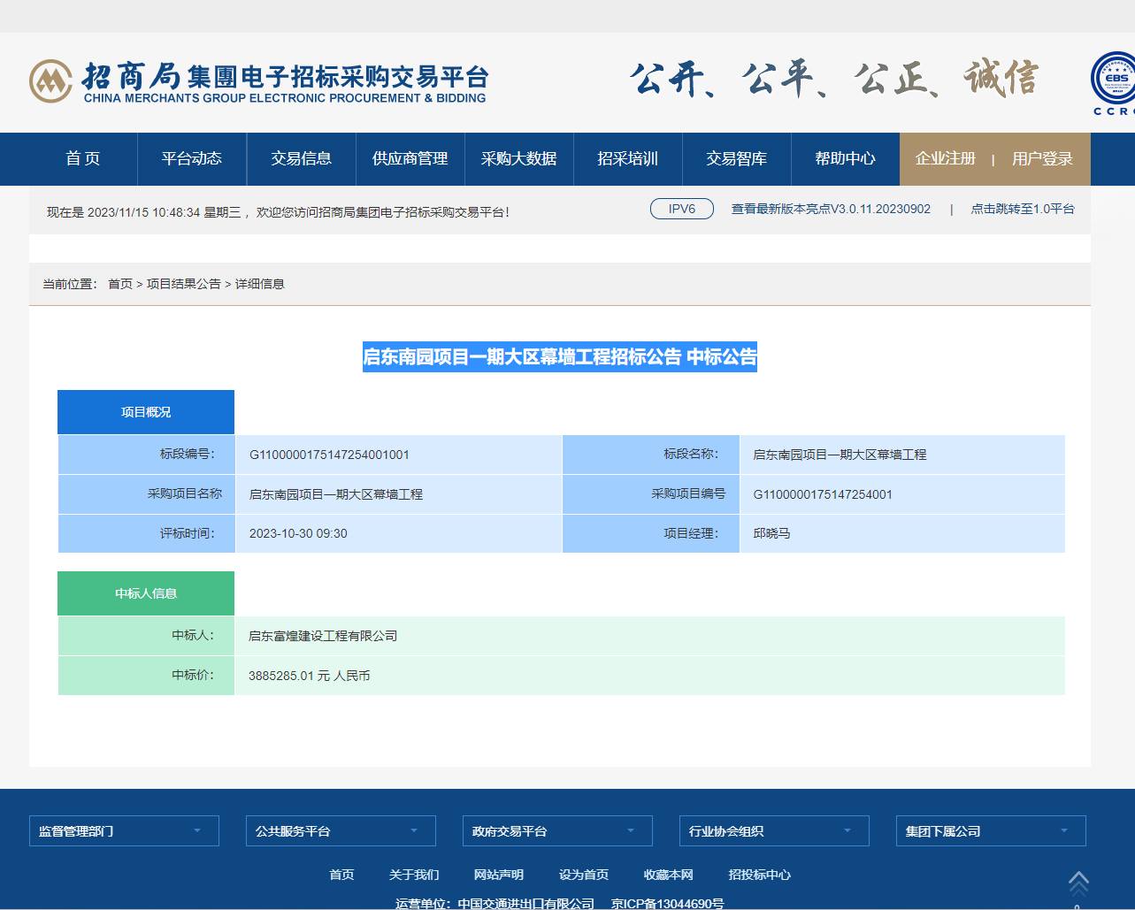Click the 公开、公平、公正、诚信 slogan banner
This screenshot has height=910, width=1135.
coord(833,79)
